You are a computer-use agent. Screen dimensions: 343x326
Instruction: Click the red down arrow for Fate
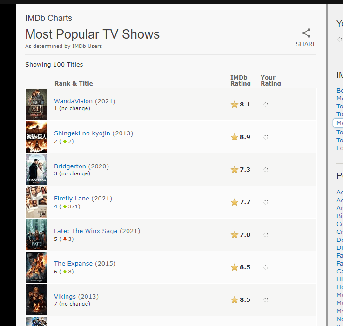[65, 239]
